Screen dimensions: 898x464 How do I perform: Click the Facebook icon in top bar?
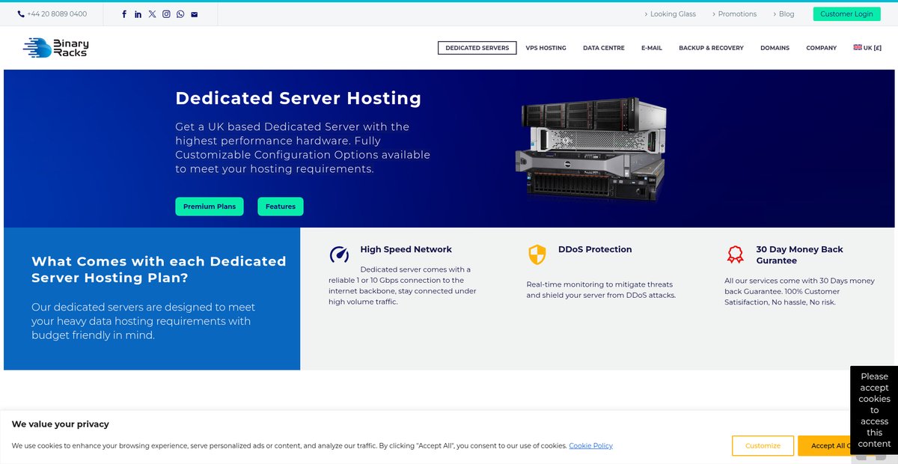(124, 14)
